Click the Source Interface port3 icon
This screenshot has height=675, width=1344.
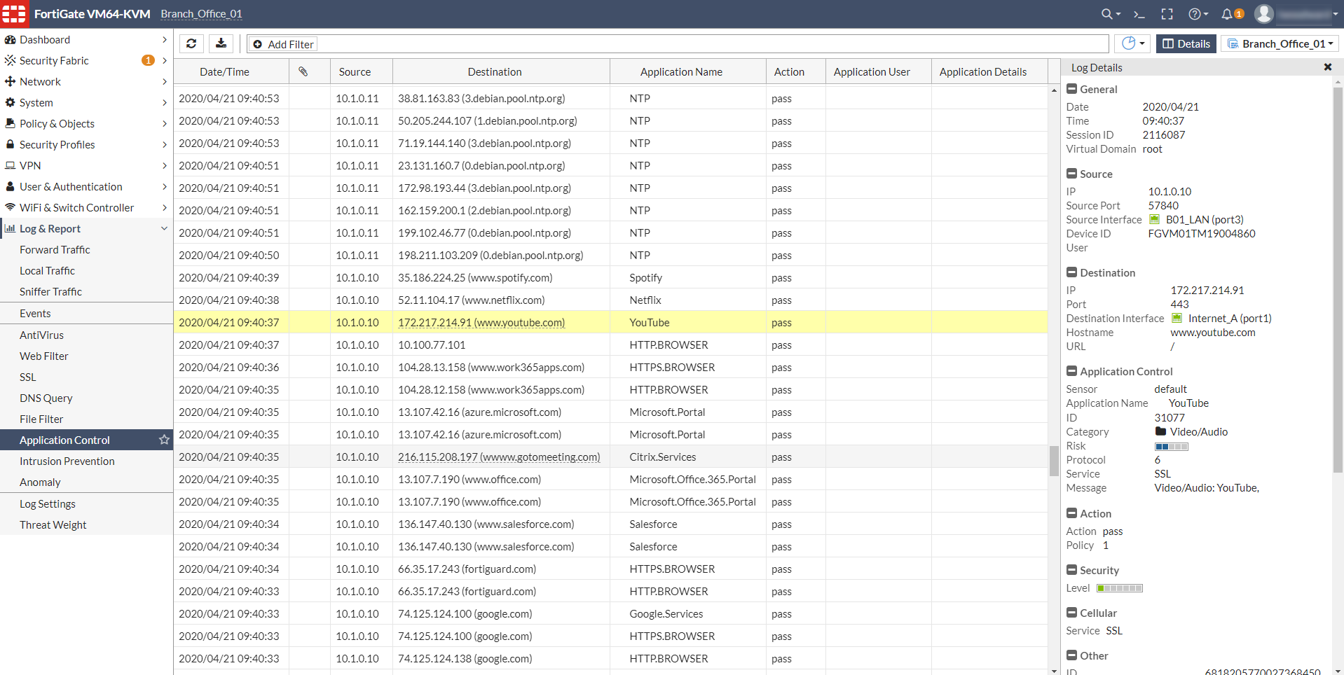1154,220
